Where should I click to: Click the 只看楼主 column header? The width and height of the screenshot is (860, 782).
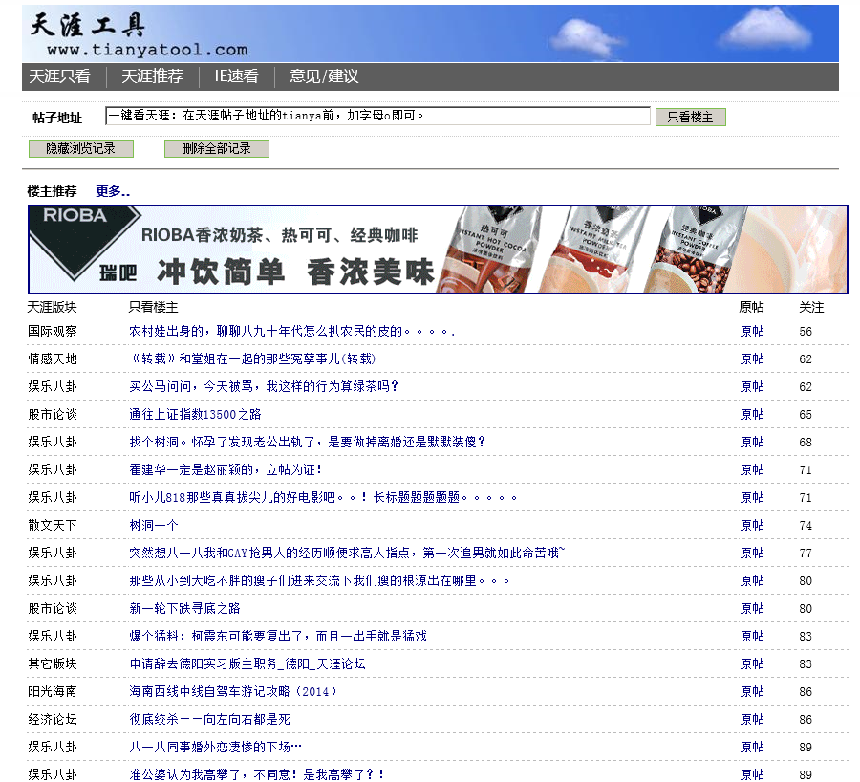(x=154, y=307)
